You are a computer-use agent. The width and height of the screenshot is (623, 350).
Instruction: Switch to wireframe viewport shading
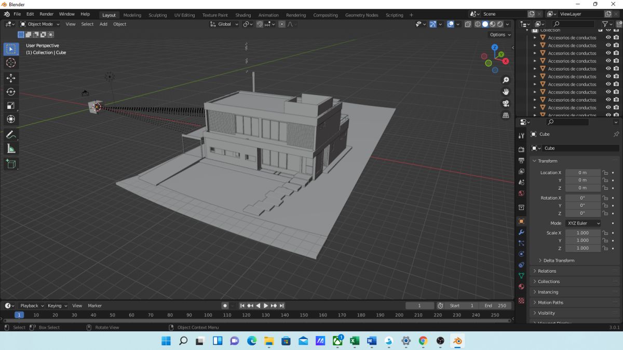pyautogui.click(x=478, y=24)
